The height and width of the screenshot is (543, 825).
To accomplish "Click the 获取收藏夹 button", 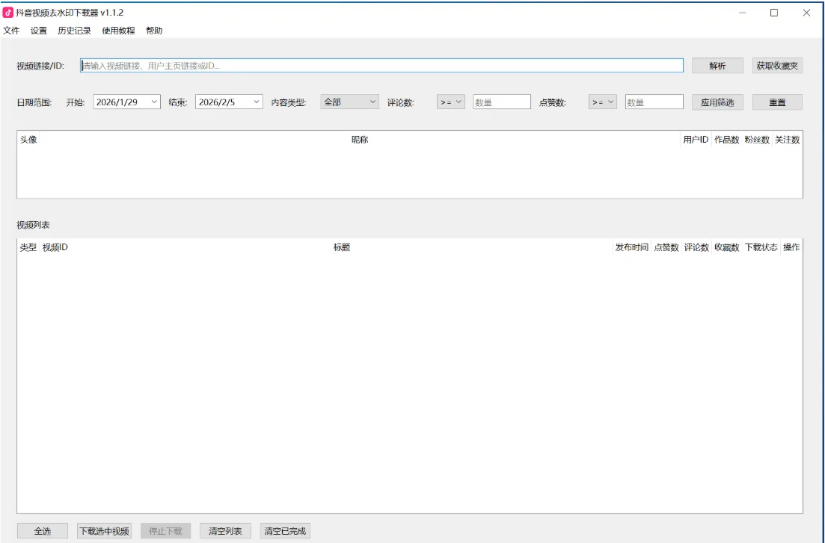I will (x=779, y=65).
